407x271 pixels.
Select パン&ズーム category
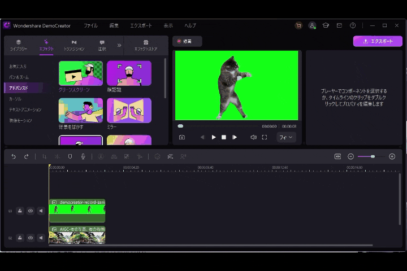[19, 77]
